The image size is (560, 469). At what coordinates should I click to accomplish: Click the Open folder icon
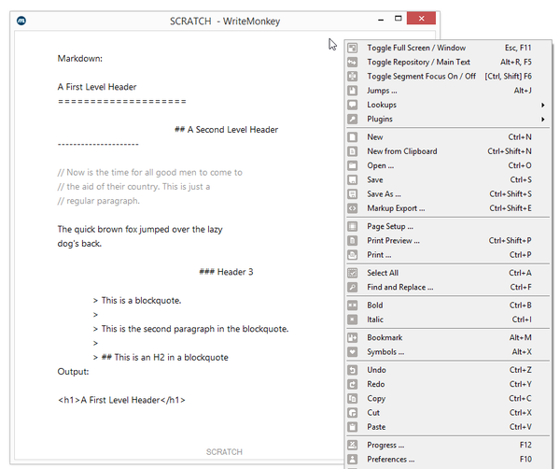coord(353,166)
